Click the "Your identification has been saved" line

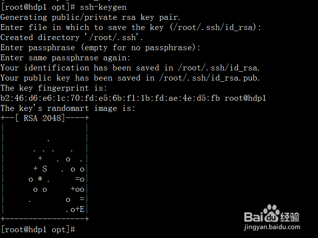[x=130, y=68]
